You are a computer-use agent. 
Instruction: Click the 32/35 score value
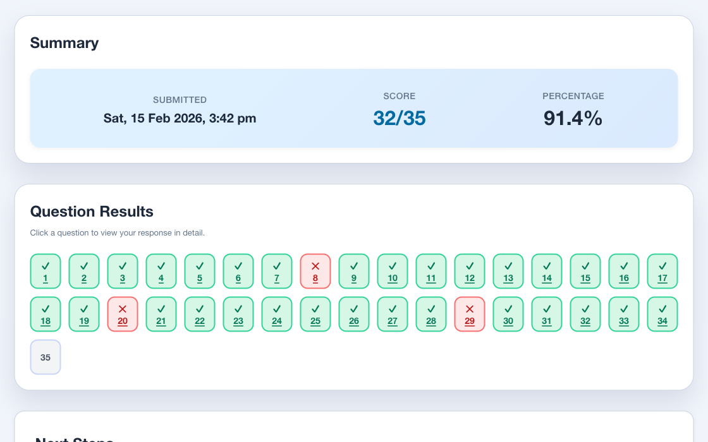tap(399, 118)
